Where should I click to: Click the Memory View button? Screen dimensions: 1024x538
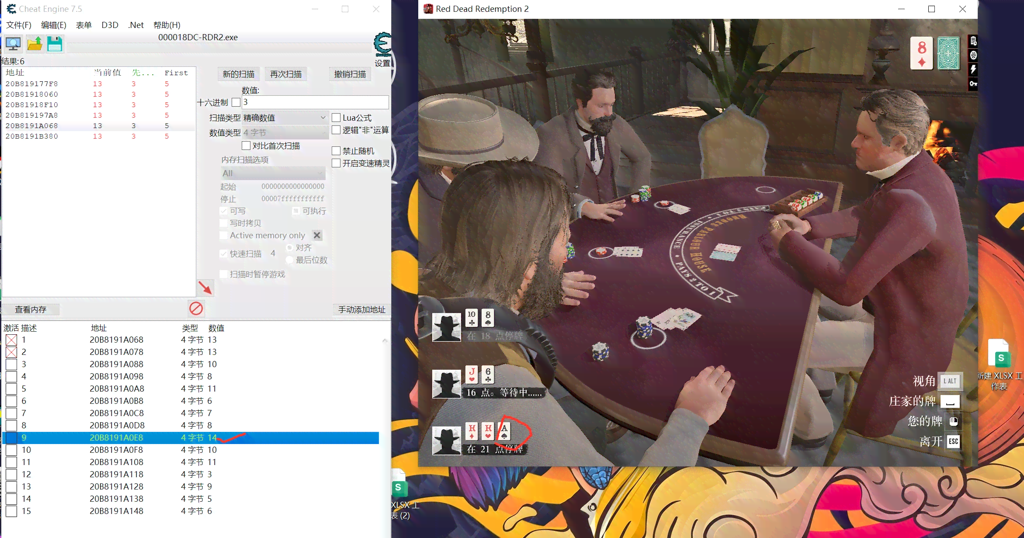point(31,309)
